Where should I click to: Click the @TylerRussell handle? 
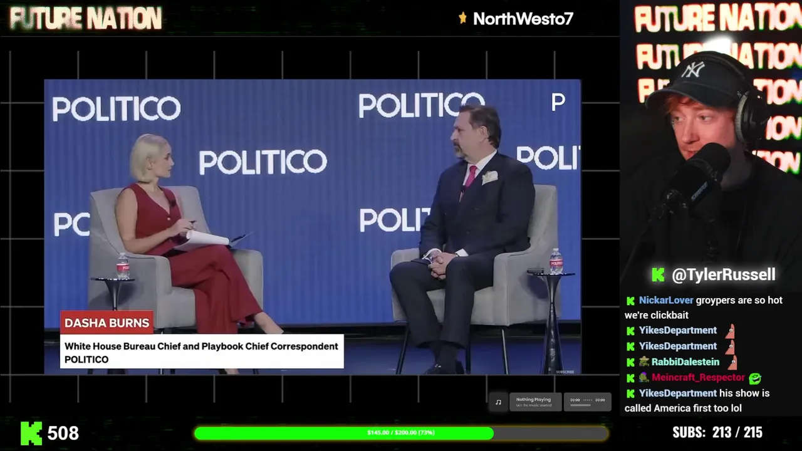pos(724,274)
